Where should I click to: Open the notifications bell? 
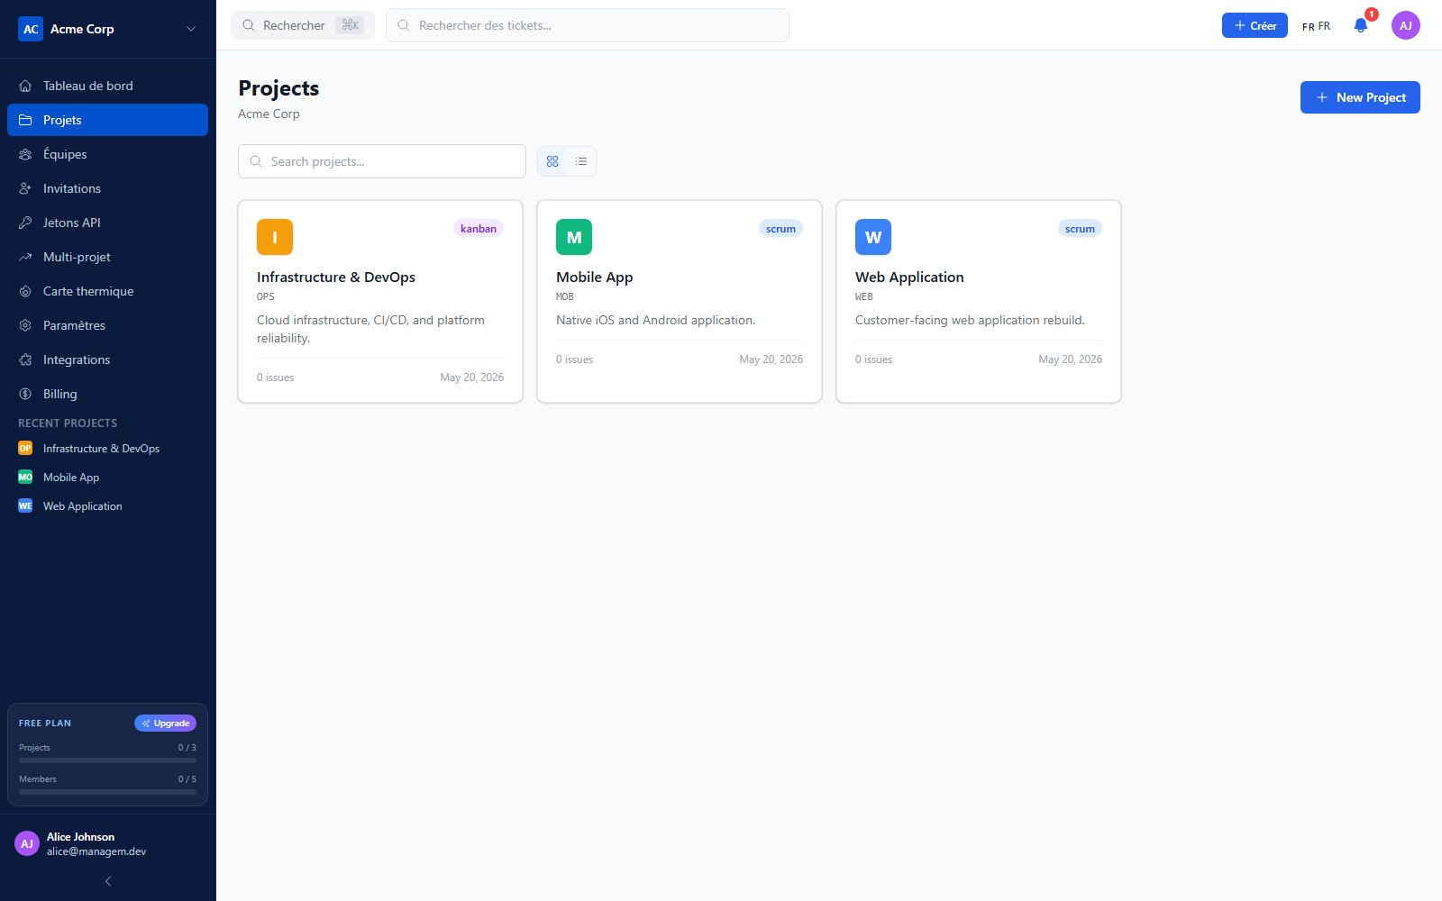point(1361,25)
